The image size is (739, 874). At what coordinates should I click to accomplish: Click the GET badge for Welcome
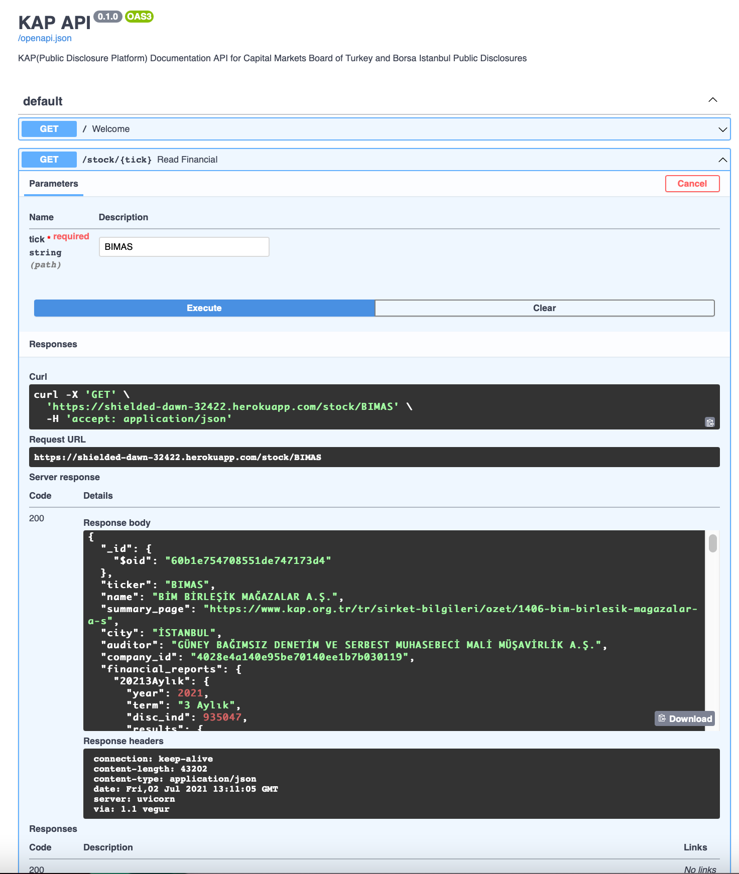(49, 129)
